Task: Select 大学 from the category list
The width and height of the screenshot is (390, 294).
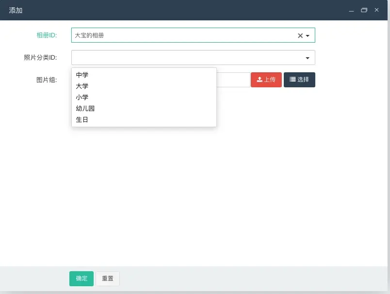Action: (144, 86)
